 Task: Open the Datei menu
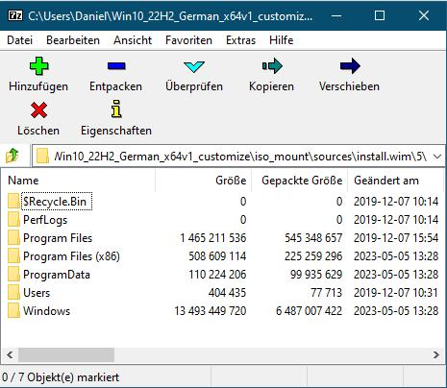(20, 40)
